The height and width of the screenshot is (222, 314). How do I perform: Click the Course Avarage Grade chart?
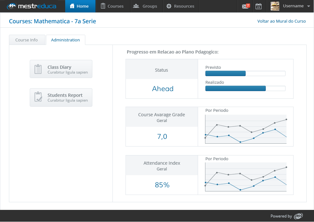[x=246, y=129]
